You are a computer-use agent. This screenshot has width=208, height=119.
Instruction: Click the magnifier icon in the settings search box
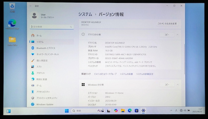pos(71,27)
